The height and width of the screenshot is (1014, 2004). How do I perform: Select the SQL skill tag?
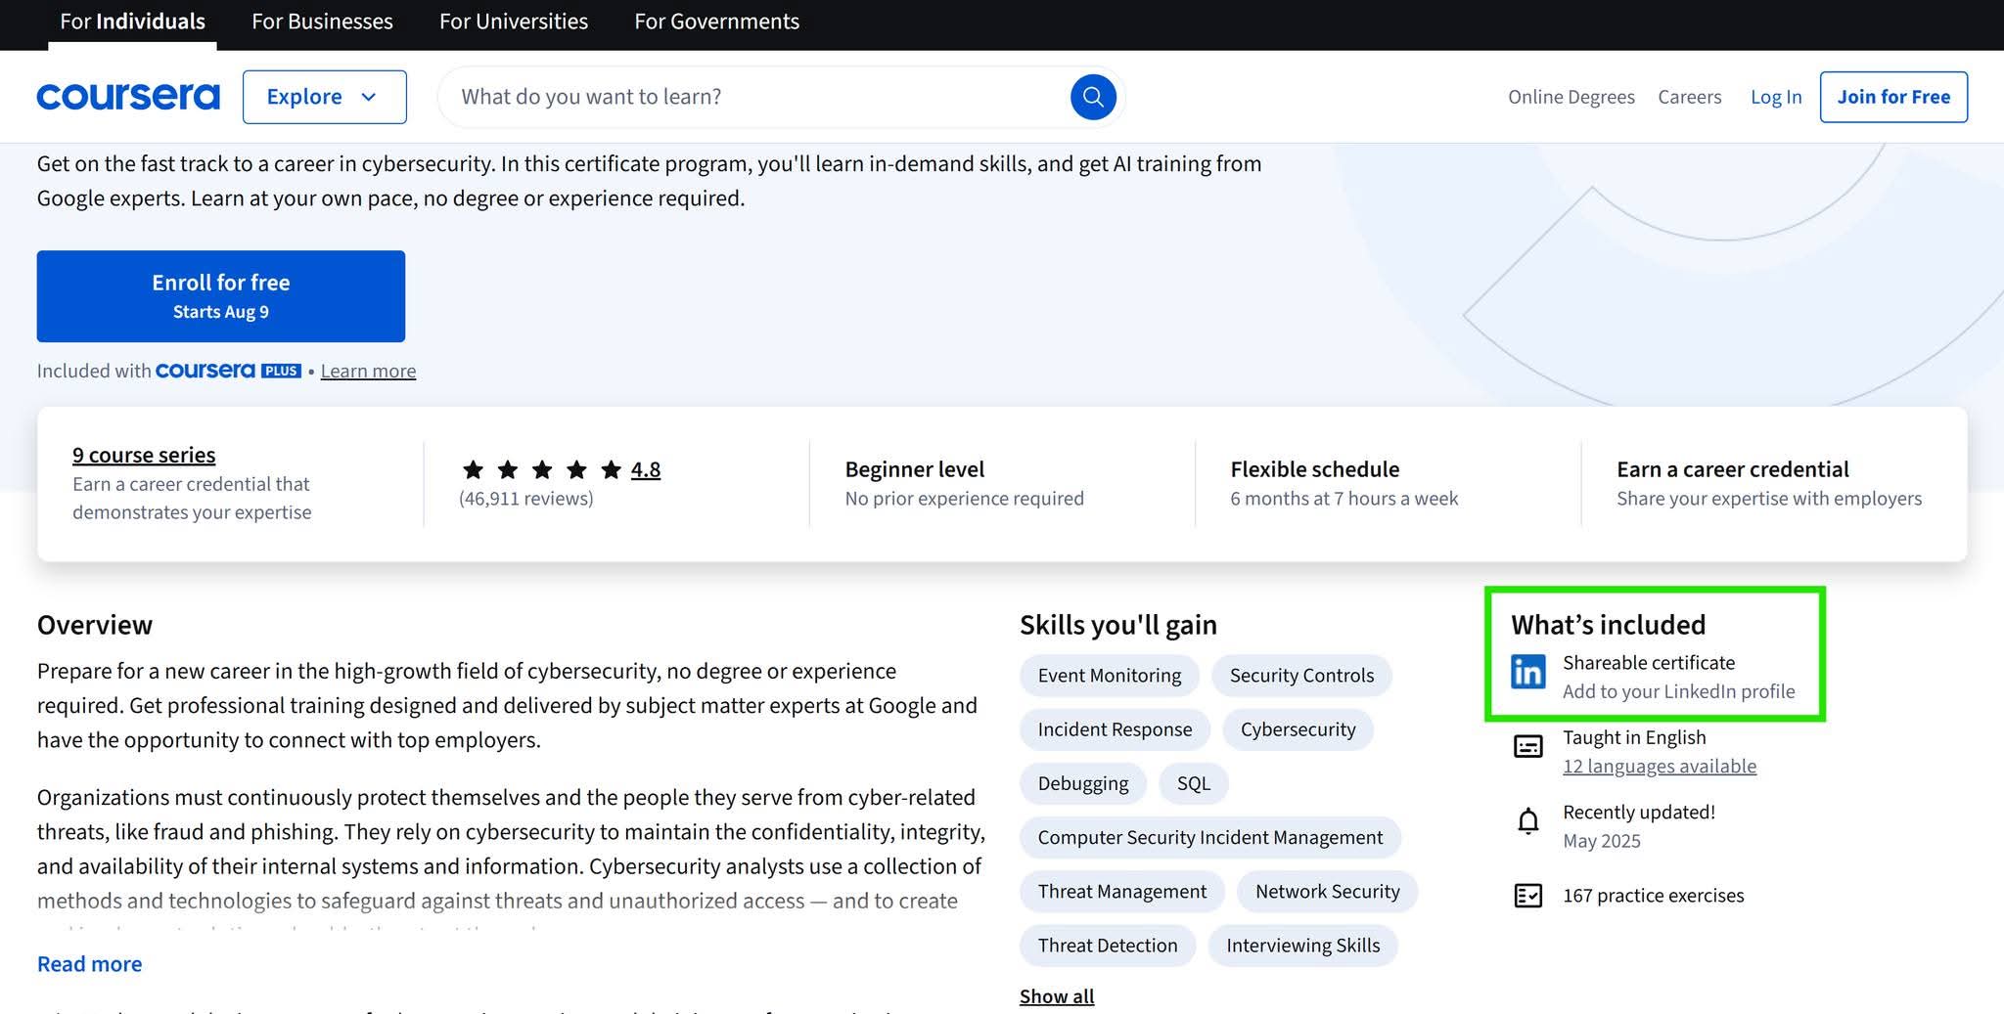coord(1194,783)
